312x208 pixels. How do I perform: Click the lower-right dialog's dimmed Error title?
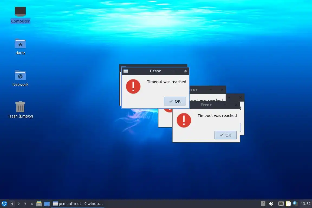[x=206, y=105]
